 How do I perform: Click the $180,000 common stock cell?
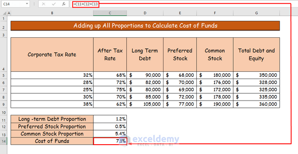tap(215, 75)
